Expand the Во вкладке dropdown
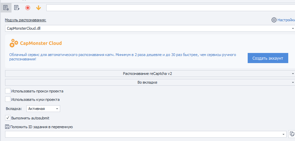 (x=150, y=82)
